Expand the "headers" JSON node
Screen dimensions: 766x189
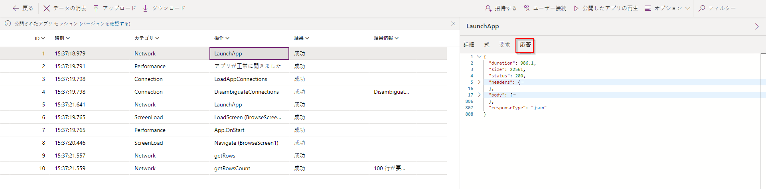[x=479, y=82]
